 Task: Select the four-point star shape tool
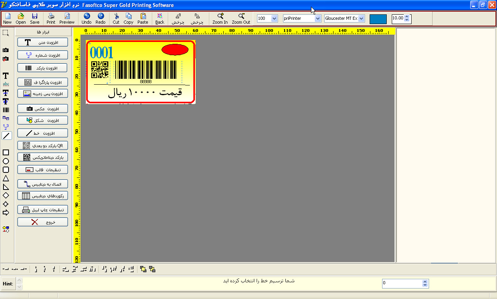6,204
